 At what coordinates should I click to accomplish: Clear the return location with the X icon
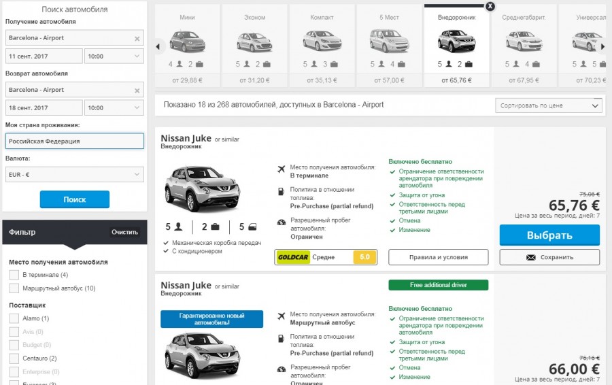coord(137,90)
